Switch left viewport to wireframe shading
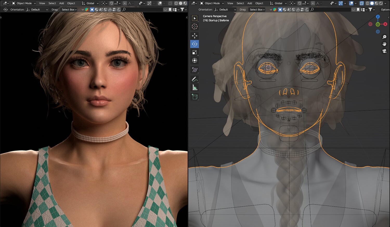 [176, 3]
